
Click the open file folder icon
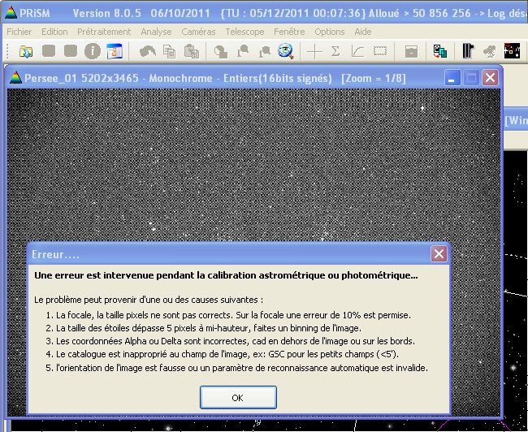(26, 51)
